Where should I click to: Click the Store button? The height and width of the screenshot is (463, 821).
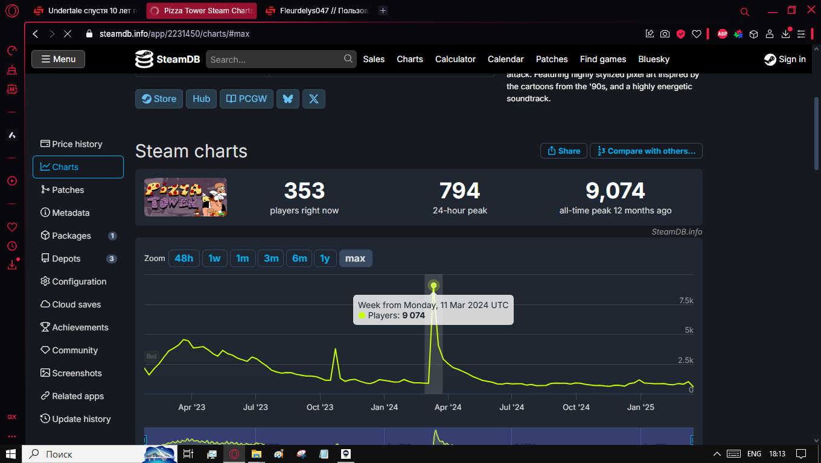point(159,99)
